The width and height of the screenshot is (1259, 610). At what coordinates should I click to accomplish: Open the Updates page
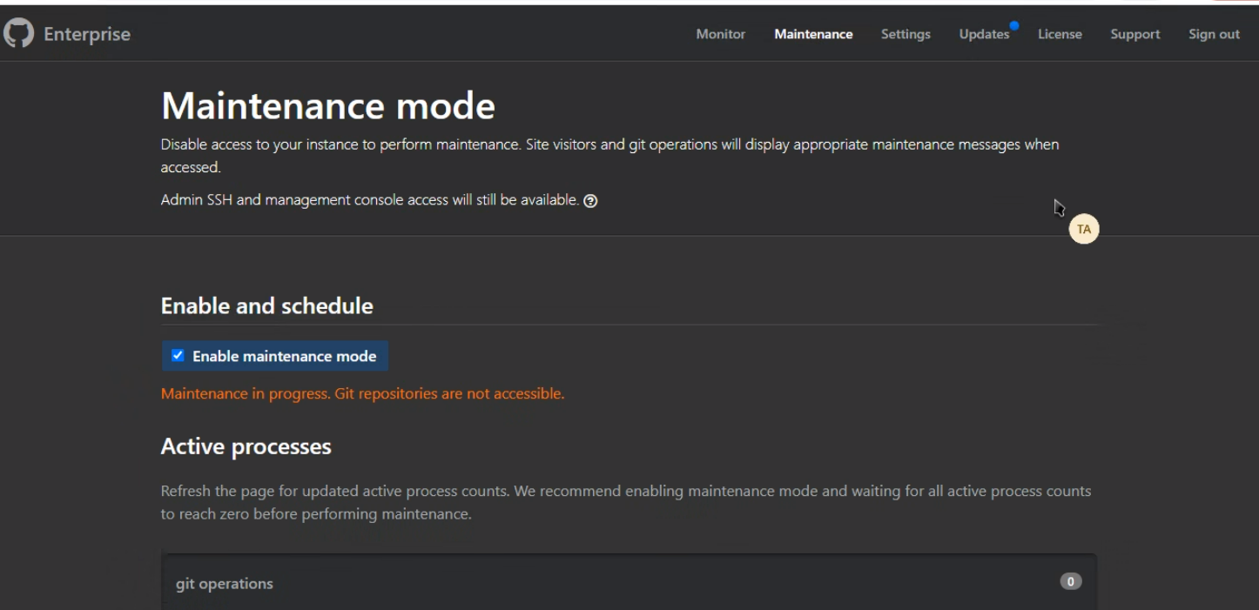[x=984, y=34]
